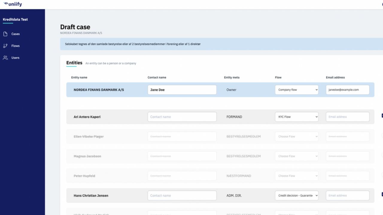The image size is (383, 215).
Task: Click the janedoe@example.com email field
Action: point(347,90)
